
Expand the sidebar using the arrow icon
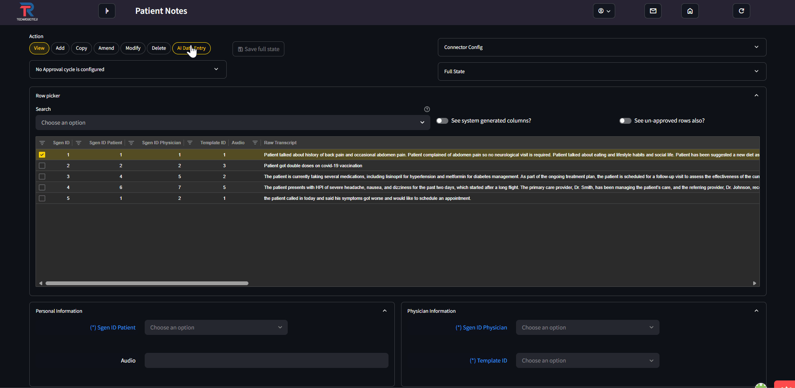tap(107, 11)
